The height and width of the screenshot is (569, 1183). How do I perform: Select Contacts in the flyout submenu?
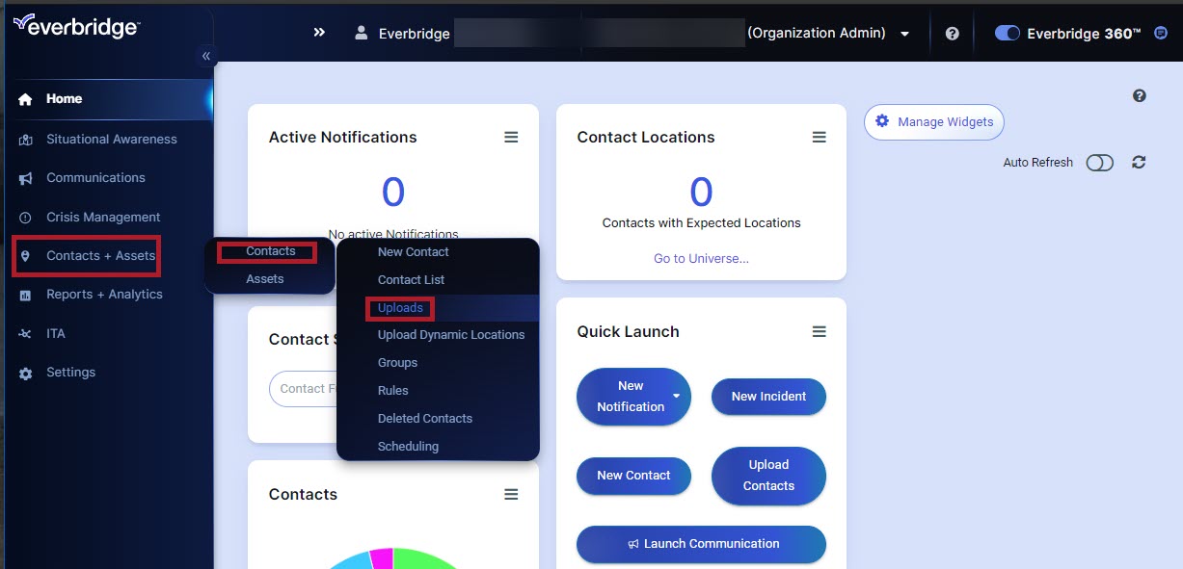[x=270, y=251]
